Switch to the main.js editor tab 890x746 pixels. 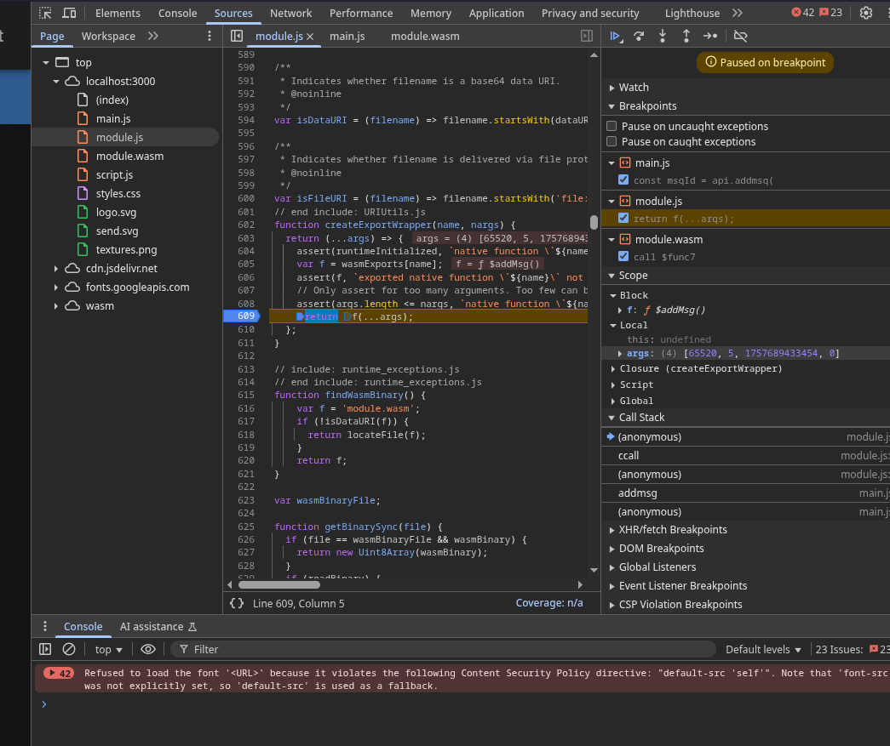pyautogui.click(x=347, y=36)
